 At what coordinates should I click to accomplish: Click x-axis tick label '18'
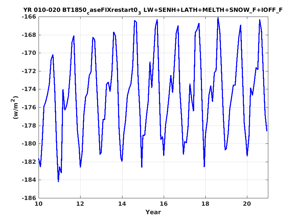[x=205, y=204]
